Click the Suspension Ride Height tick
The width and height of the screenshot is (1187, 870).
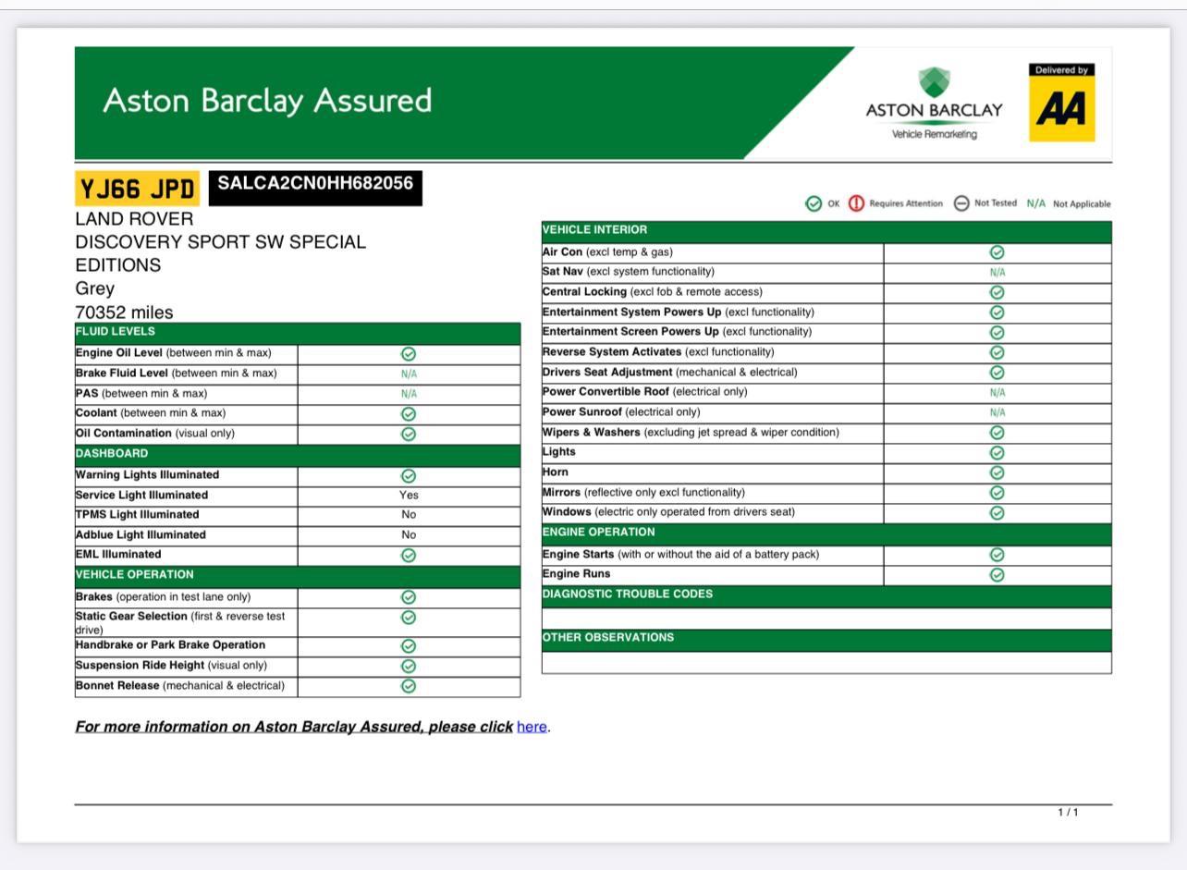point(409,666)
